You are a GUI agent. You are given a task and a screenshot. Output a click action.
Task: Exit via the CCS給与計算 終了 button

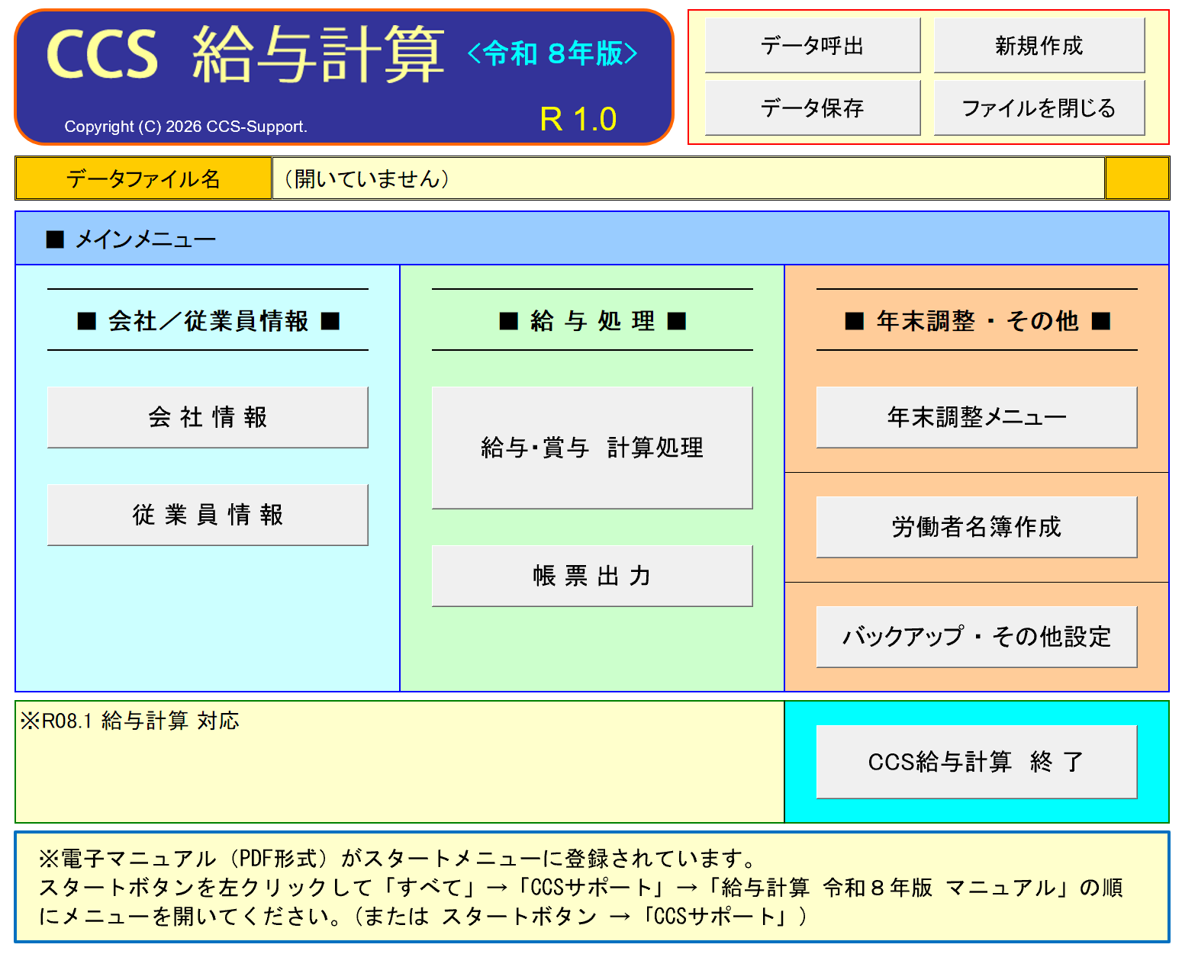point(976,762)
